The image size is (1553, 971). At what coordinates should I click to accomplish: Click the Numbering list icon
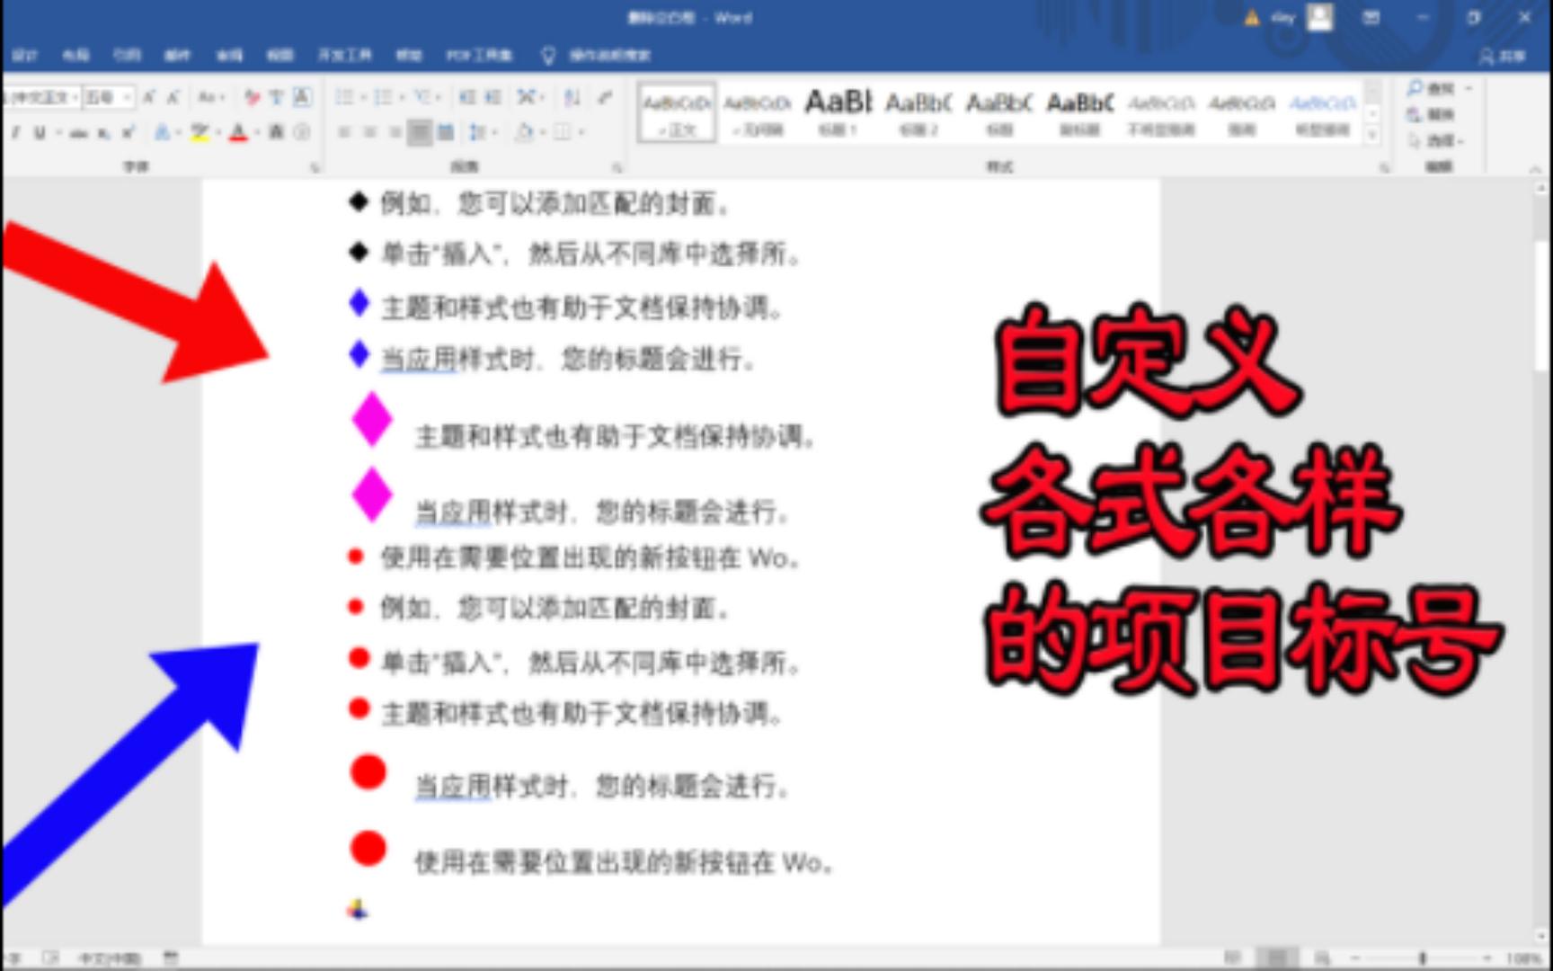[383, 97]
